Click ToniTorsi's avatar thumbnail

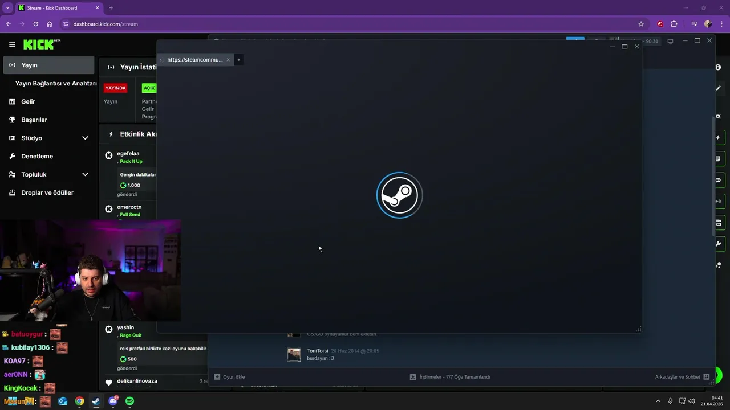click(294, 354)
